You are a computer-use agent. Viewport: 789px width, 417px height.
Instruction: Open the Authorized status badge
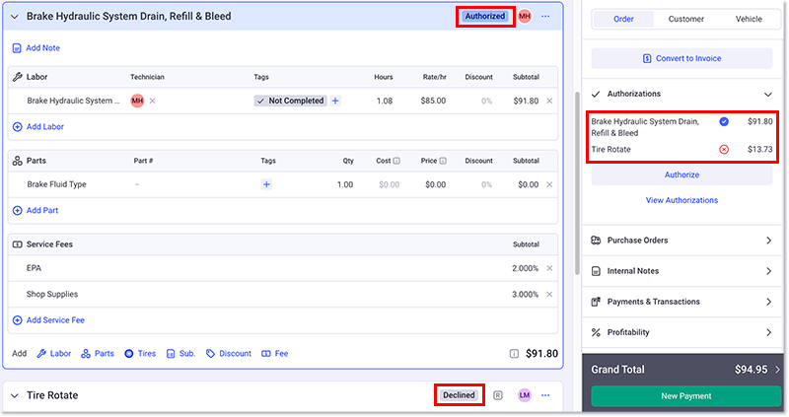[484, 16]
